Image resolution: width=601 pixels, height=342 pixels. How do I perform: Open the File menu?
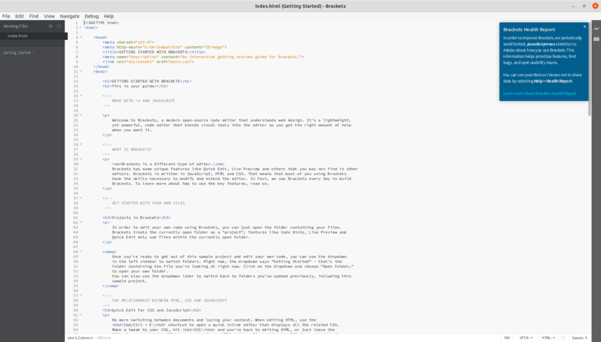pos(6,16)
